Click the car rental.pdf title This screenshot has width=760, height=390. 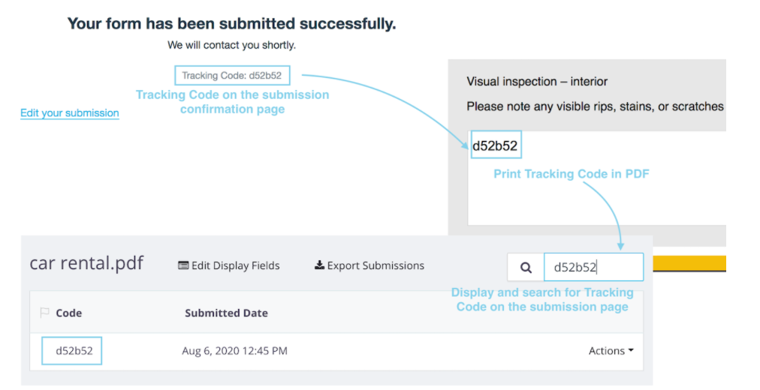(x=86, y=263)
